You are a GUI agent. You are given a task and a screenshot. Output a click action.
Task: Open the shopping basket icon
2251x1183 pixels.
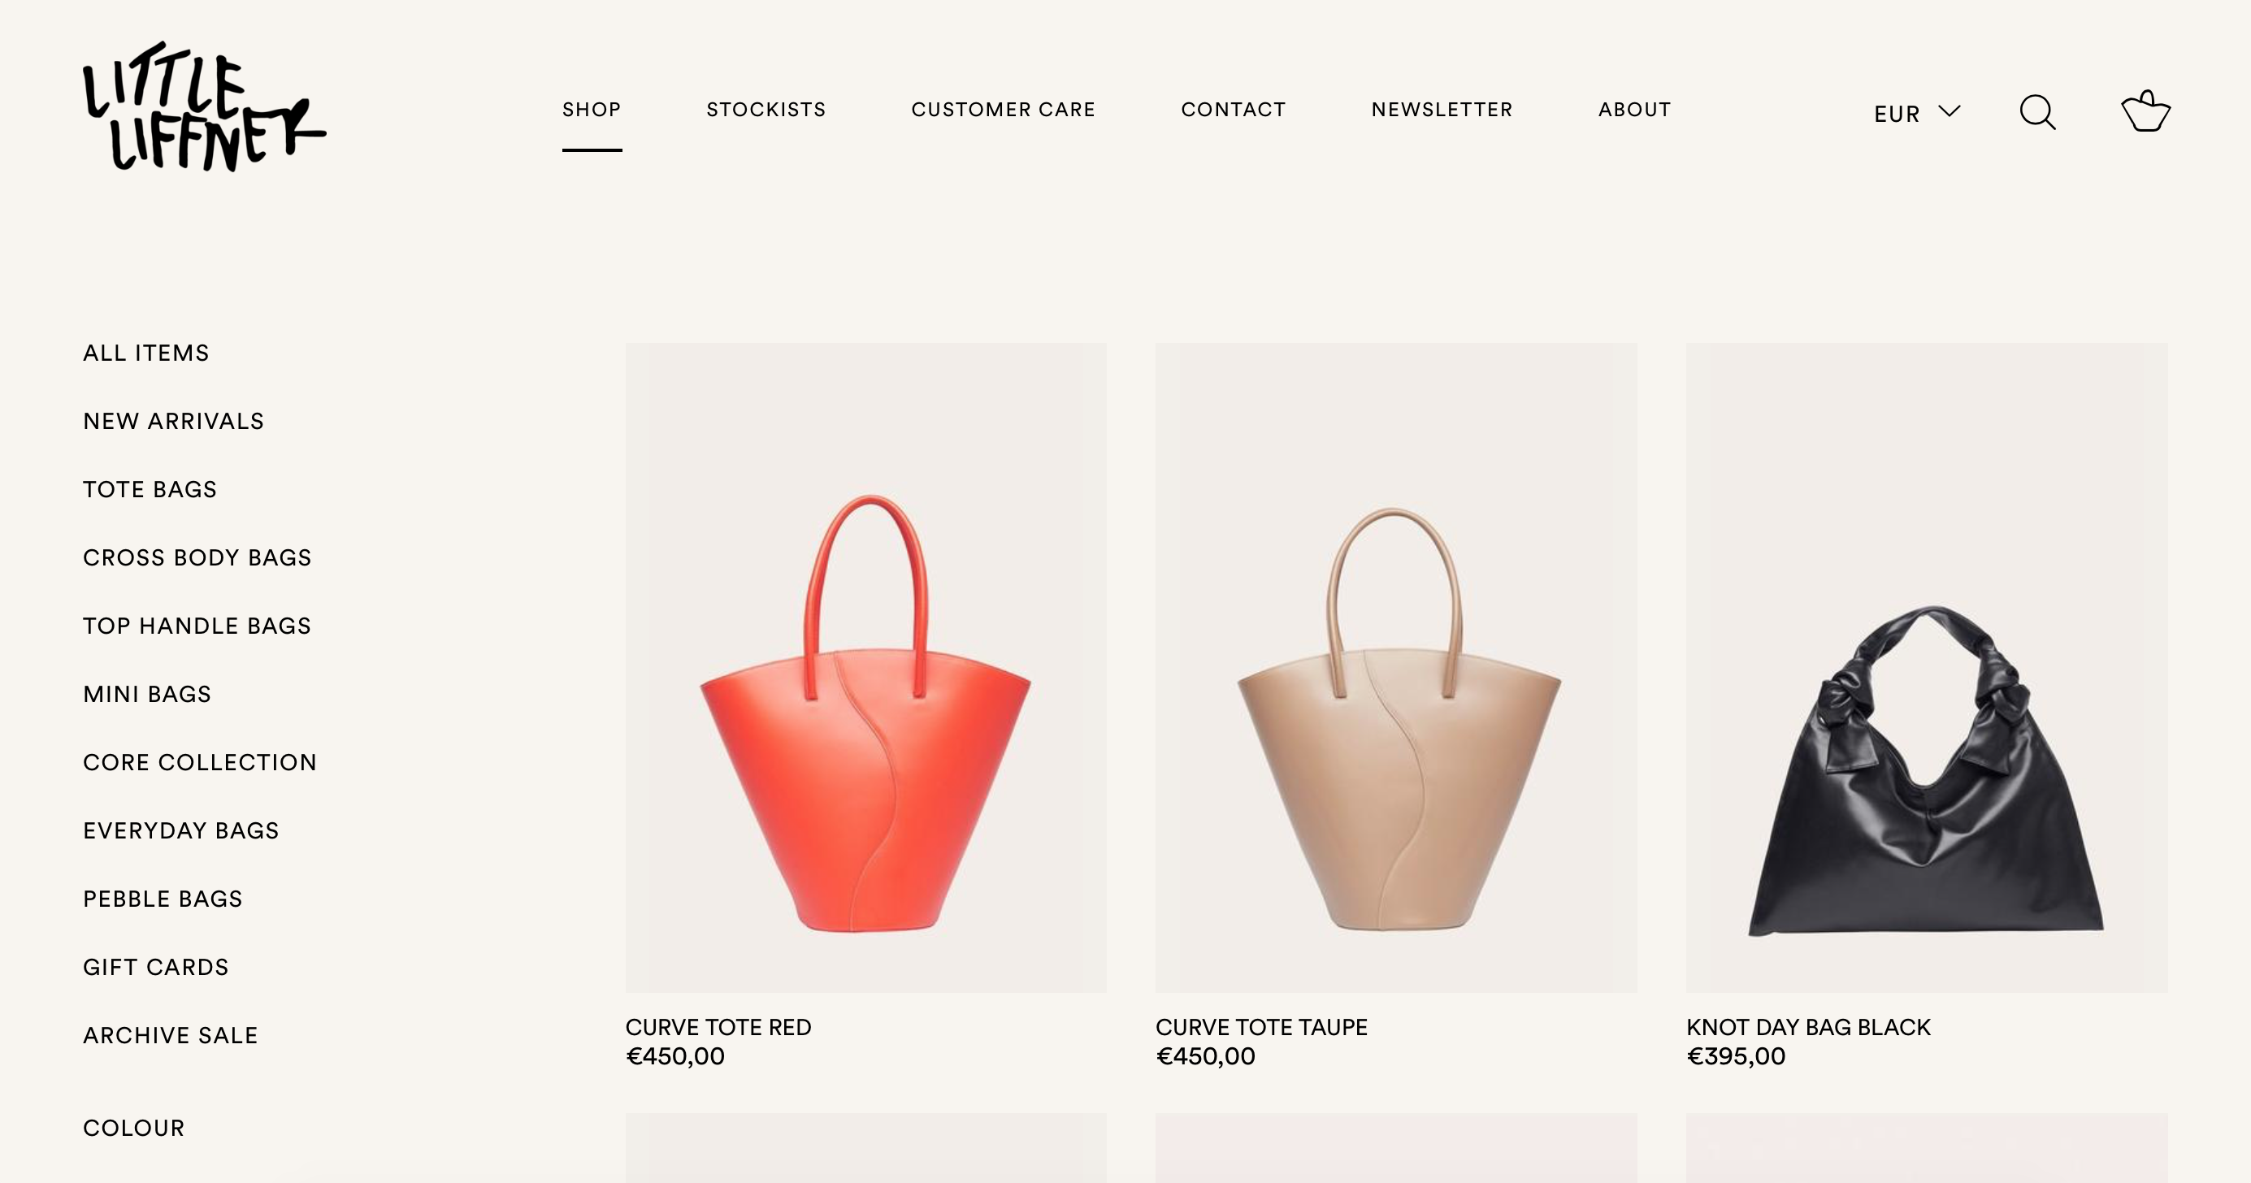[2146, 111]
